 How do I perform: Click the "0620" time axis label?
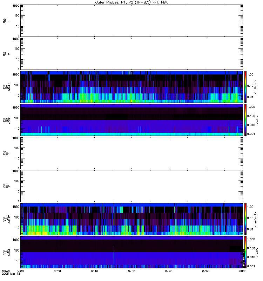tap(58, 271)
